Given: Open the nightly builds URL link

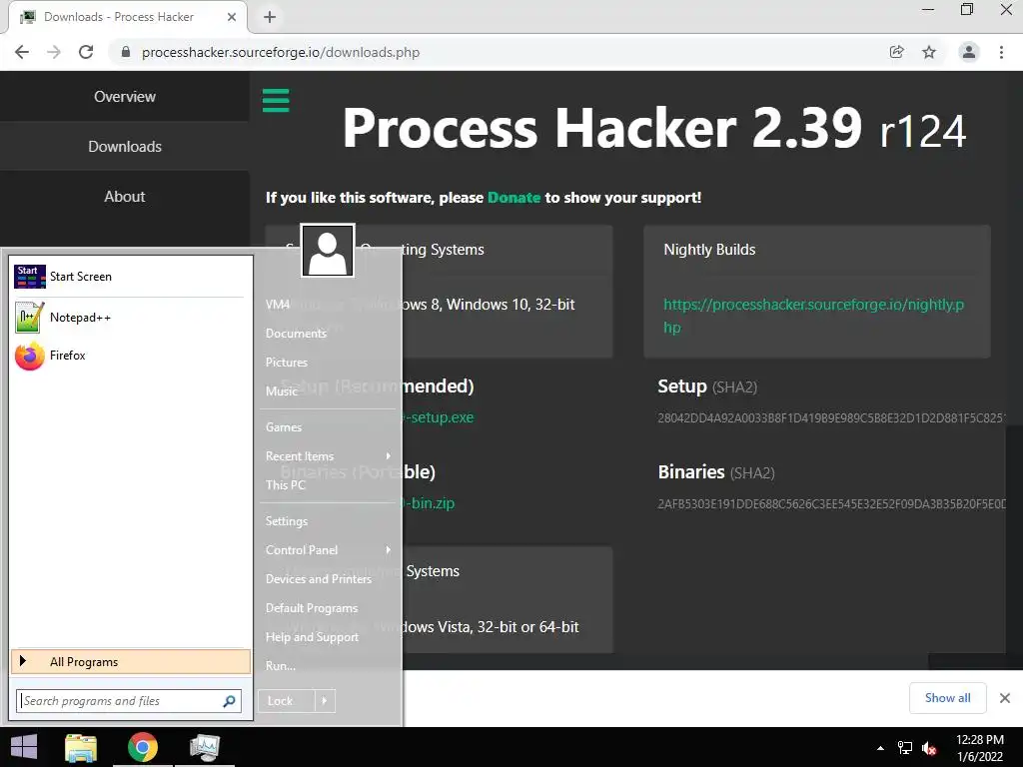Looking at the screenshot, I should [x=813, y=316].
